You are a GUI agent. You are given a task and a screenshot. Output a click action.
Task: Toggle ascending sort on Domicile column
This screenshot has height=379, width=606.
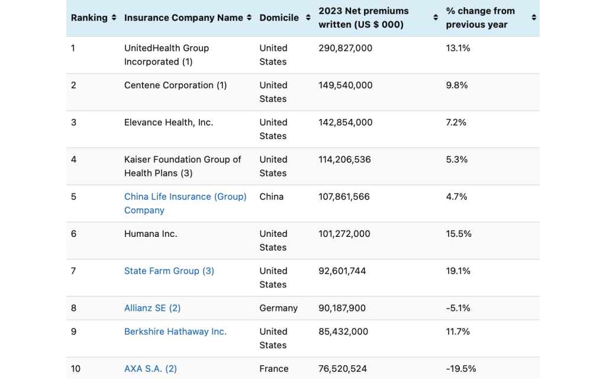coord(309,18)
